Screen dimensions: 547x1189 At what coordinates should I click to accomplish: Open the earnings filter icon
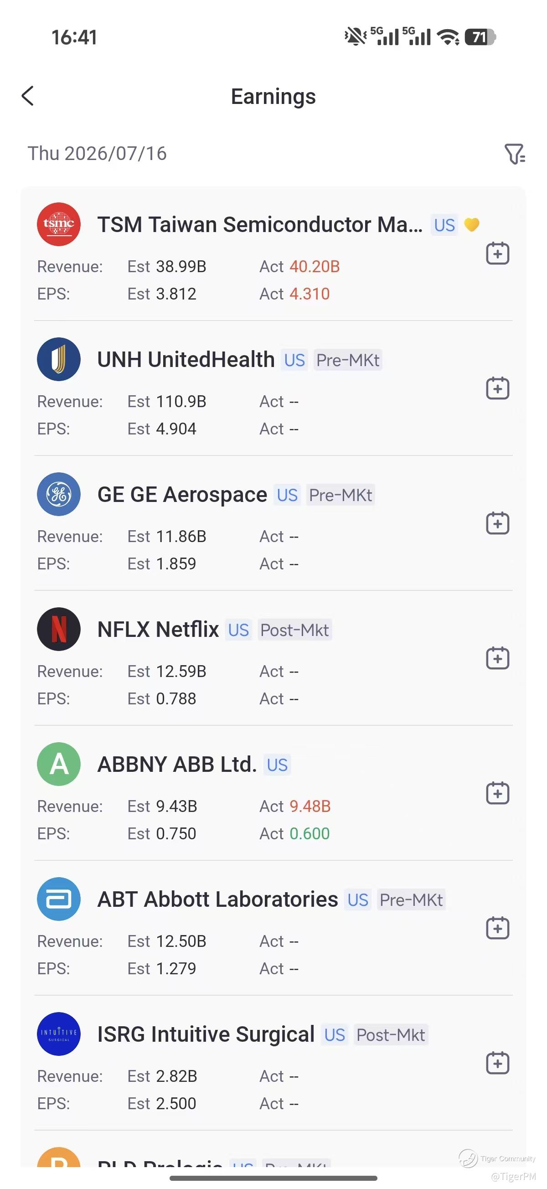click(x=515, y=154)
